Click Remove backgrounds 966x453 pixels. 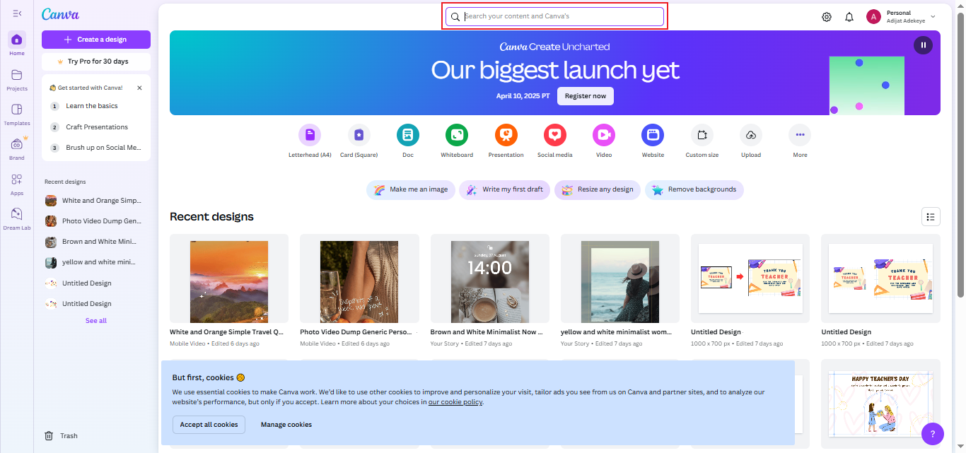[x=694, y=189]
